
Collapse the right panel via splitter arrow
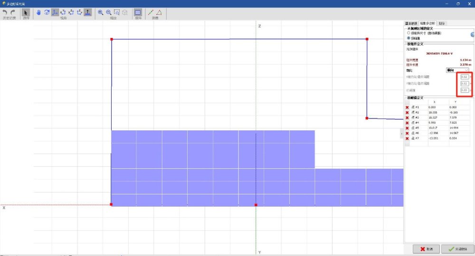tap(402, 135)
